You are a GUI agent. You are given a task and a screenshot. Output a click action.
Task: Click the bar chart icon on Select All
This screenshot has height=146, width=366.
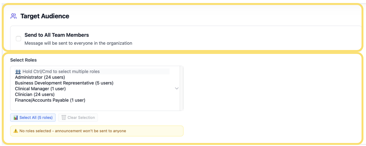(x=16, y=118)
